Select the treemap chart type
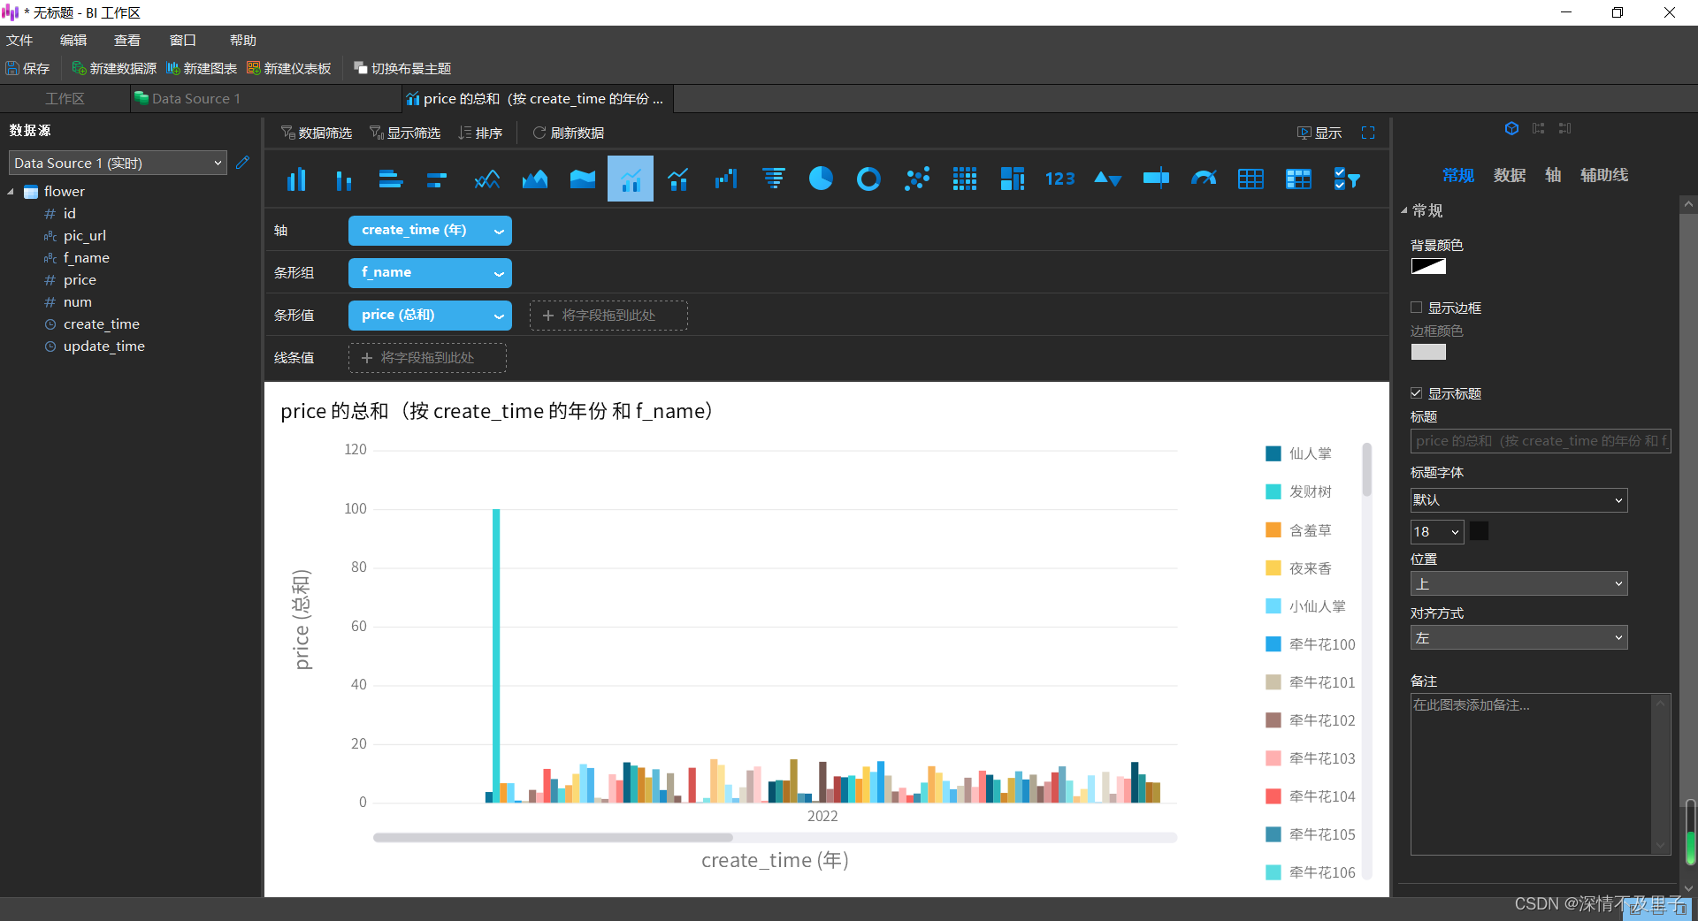1698x921 pixels. pyautogui.click(x=1013, y=179)
